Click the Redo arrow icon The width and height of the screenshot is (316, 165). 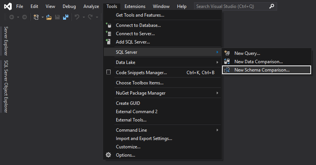tap(90, 17)
